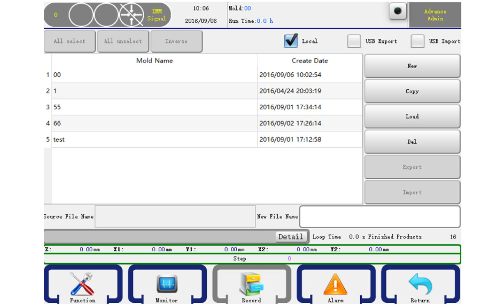Image resolution: width=493 pixels, height=306 pixels.
Task: Enable the USB Import checkbox
Action: [x=417, y=41]
